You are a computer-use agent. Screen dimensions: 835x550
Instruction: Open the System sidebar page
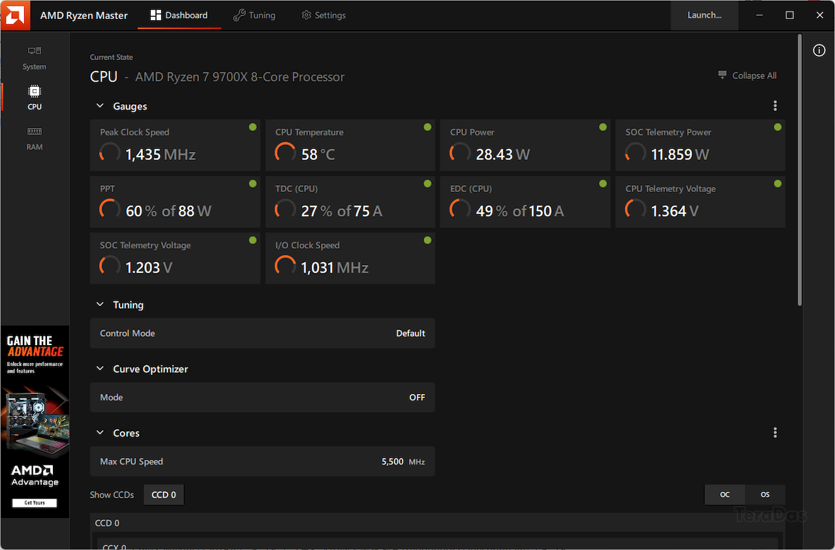(x=35, y=57)
